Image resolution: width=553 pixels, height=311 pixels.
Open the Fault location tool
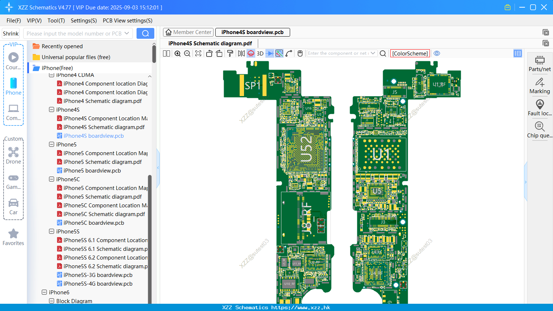click(540, 108)
